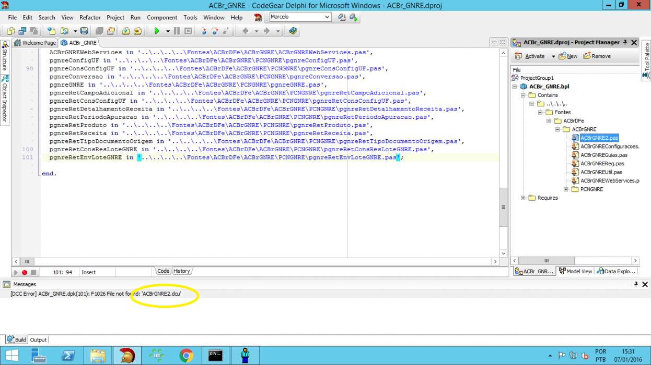The height and width of the screenshot is (365, 651).
Task: Click the code editor vertical scrollbar thumb
Action: tap(504, 208)
